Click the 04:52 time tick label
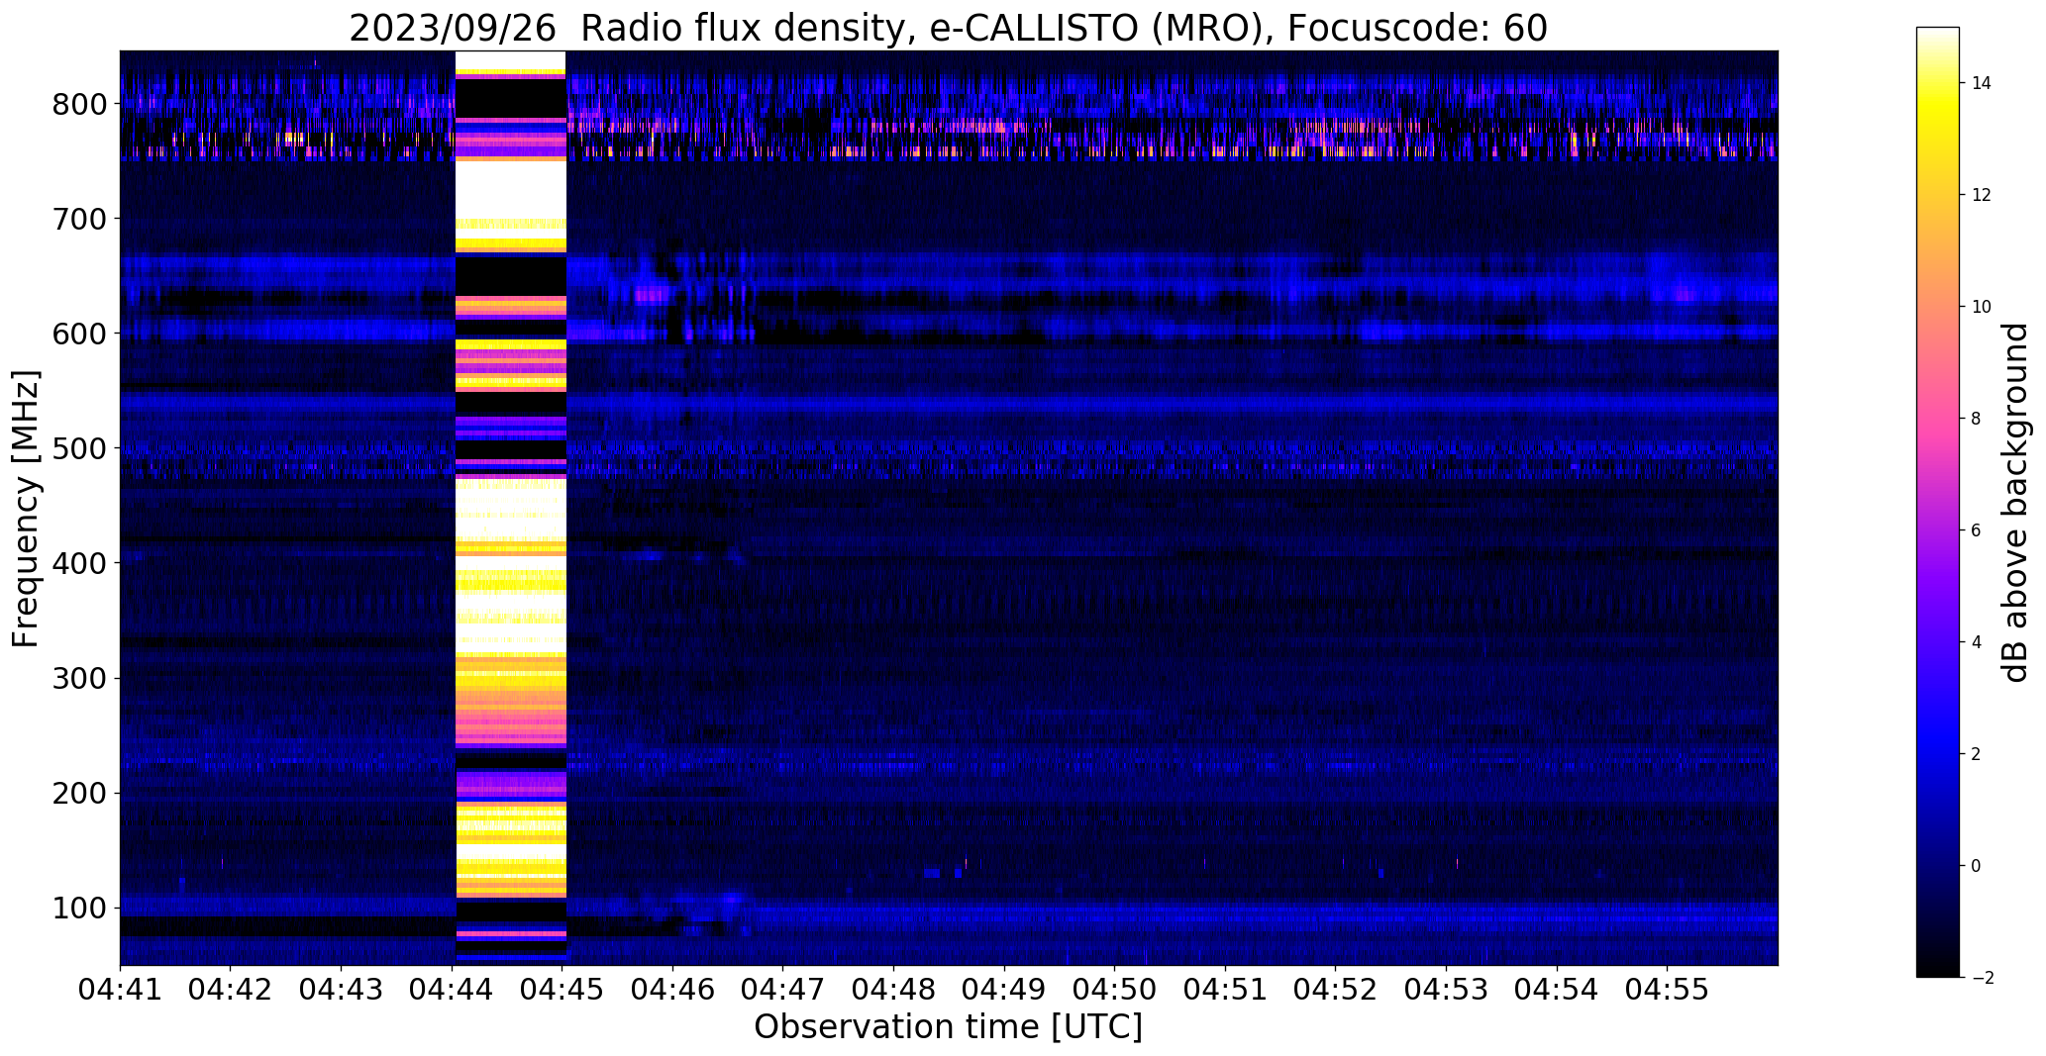This screenshot has width=2046, height=1056. click(x=1336, y=989)
